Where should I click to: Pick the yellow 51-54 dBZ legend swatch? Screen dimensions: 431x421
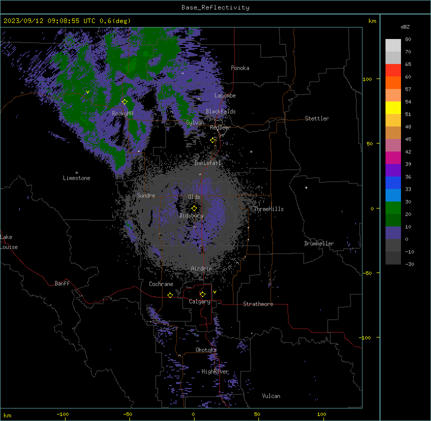[393, 107]
